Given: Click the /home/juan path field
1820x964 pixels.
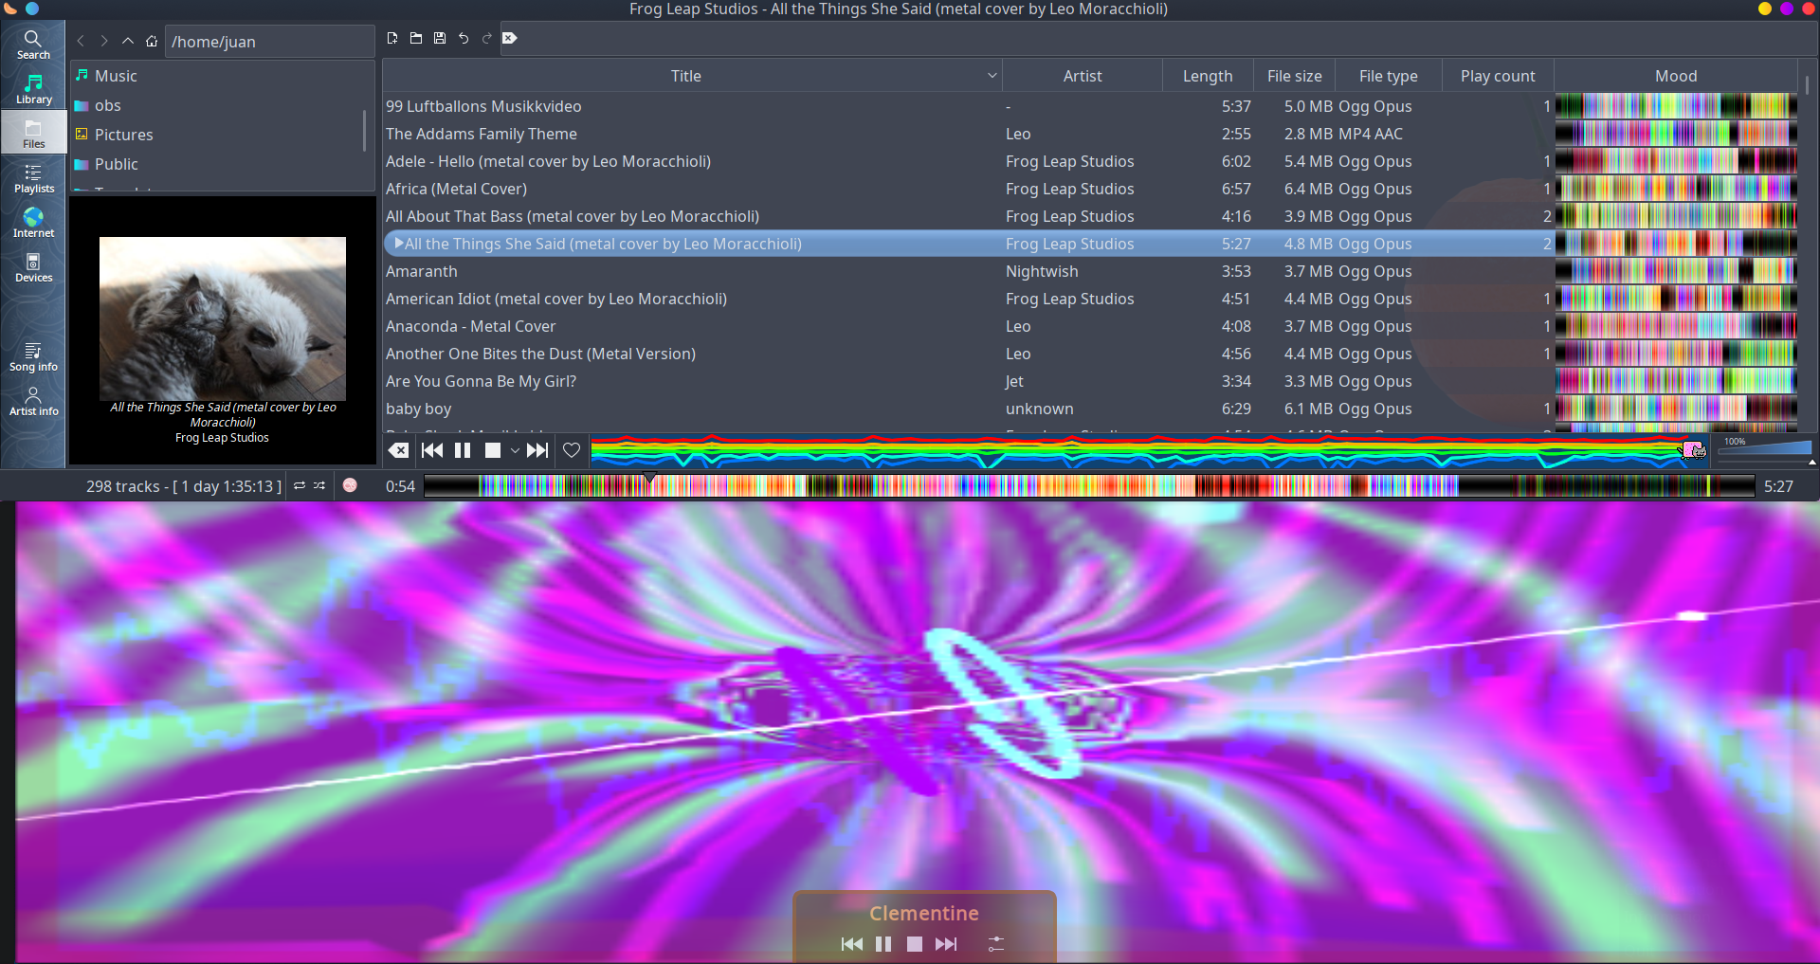Looking at the screenshot, I should pyautogui.click(x=269, y=42).
